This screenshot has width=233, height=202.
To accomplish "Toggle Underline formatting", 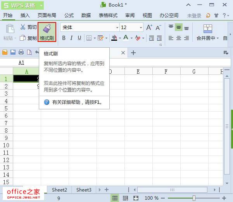I will pos(79,38).
